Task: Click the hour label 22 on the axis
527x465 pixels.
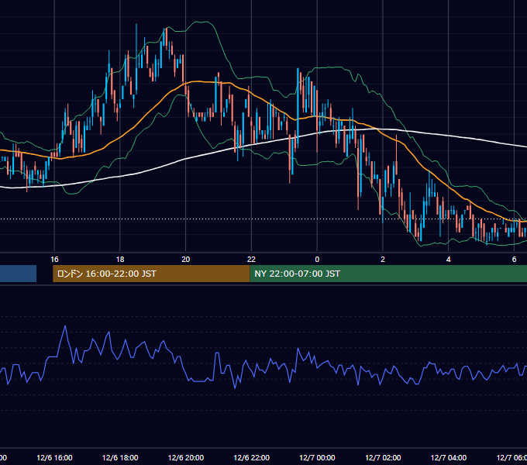Action: 251,259
